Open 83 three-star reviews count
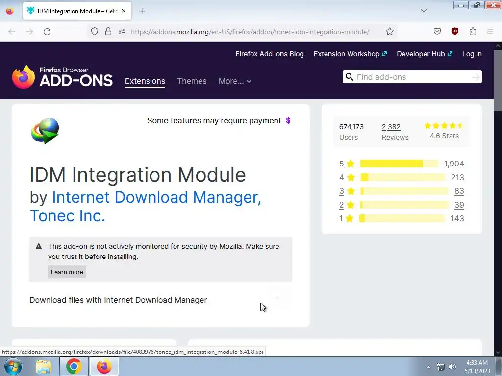 coord(459,191)
